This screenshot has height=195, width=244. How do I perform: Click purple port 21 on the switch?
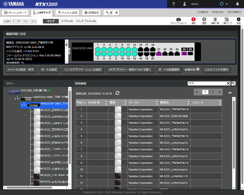[159, 53]
